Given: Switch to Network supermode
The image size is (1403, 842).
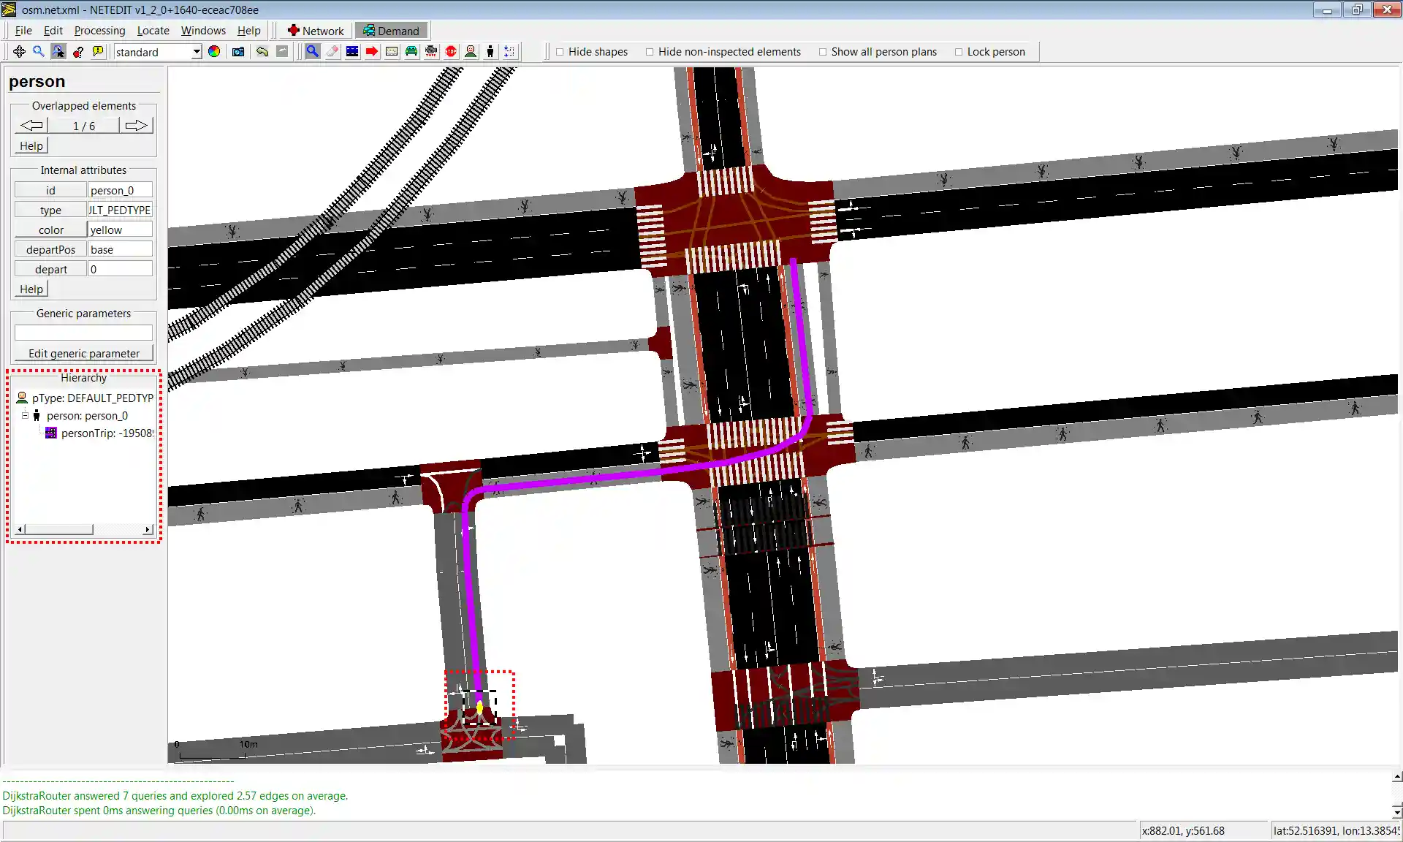Looking at the screenshot, I should point(315,31).
